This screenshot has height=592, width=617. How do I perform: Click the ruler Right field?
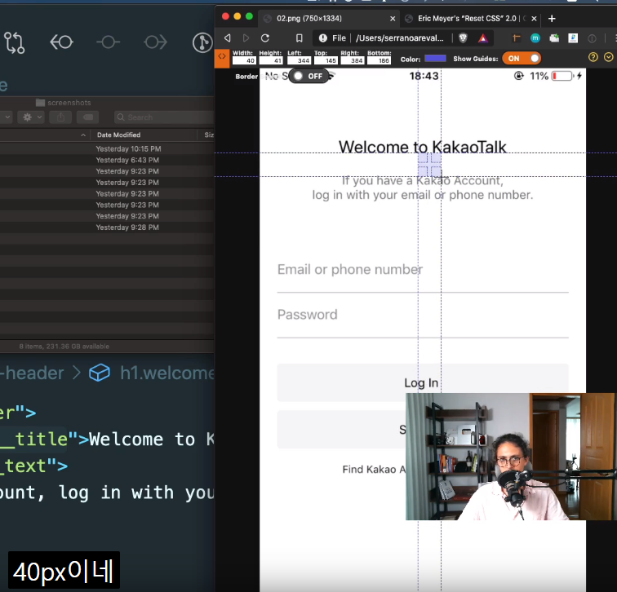tap(353, 60)
